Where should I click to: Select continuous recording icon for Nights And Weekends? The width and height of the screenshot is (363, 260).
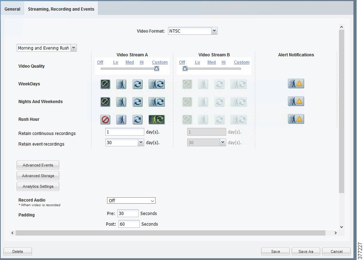(137, 102)
